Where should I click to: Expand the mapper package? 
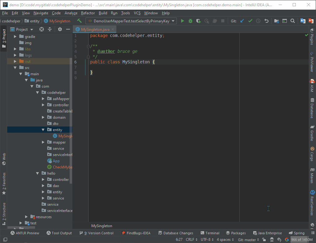(43, 142)
